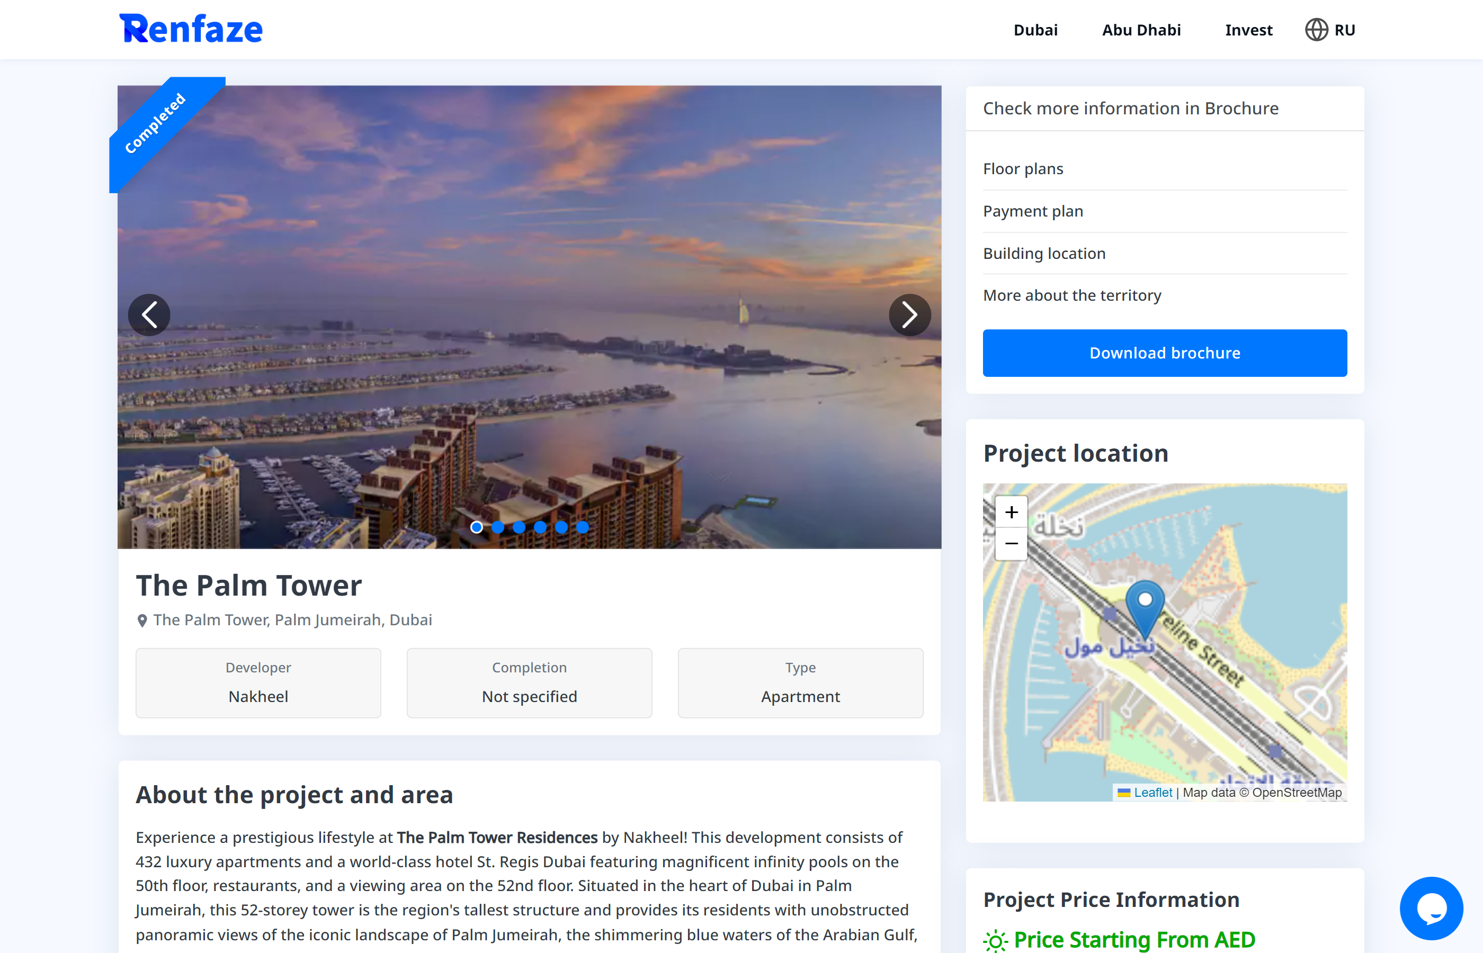Screen dimensions: 1483x953
Task: Select the fourth carousel dot
Action: [x=540, y=527]
